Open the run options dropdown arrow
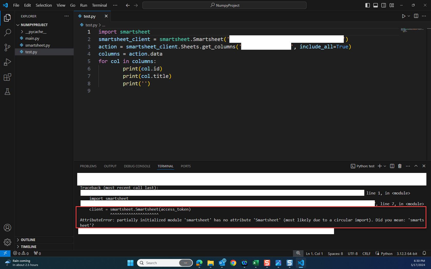The width and height of the screenshot is (431, 269). click(x=409, y=16)
